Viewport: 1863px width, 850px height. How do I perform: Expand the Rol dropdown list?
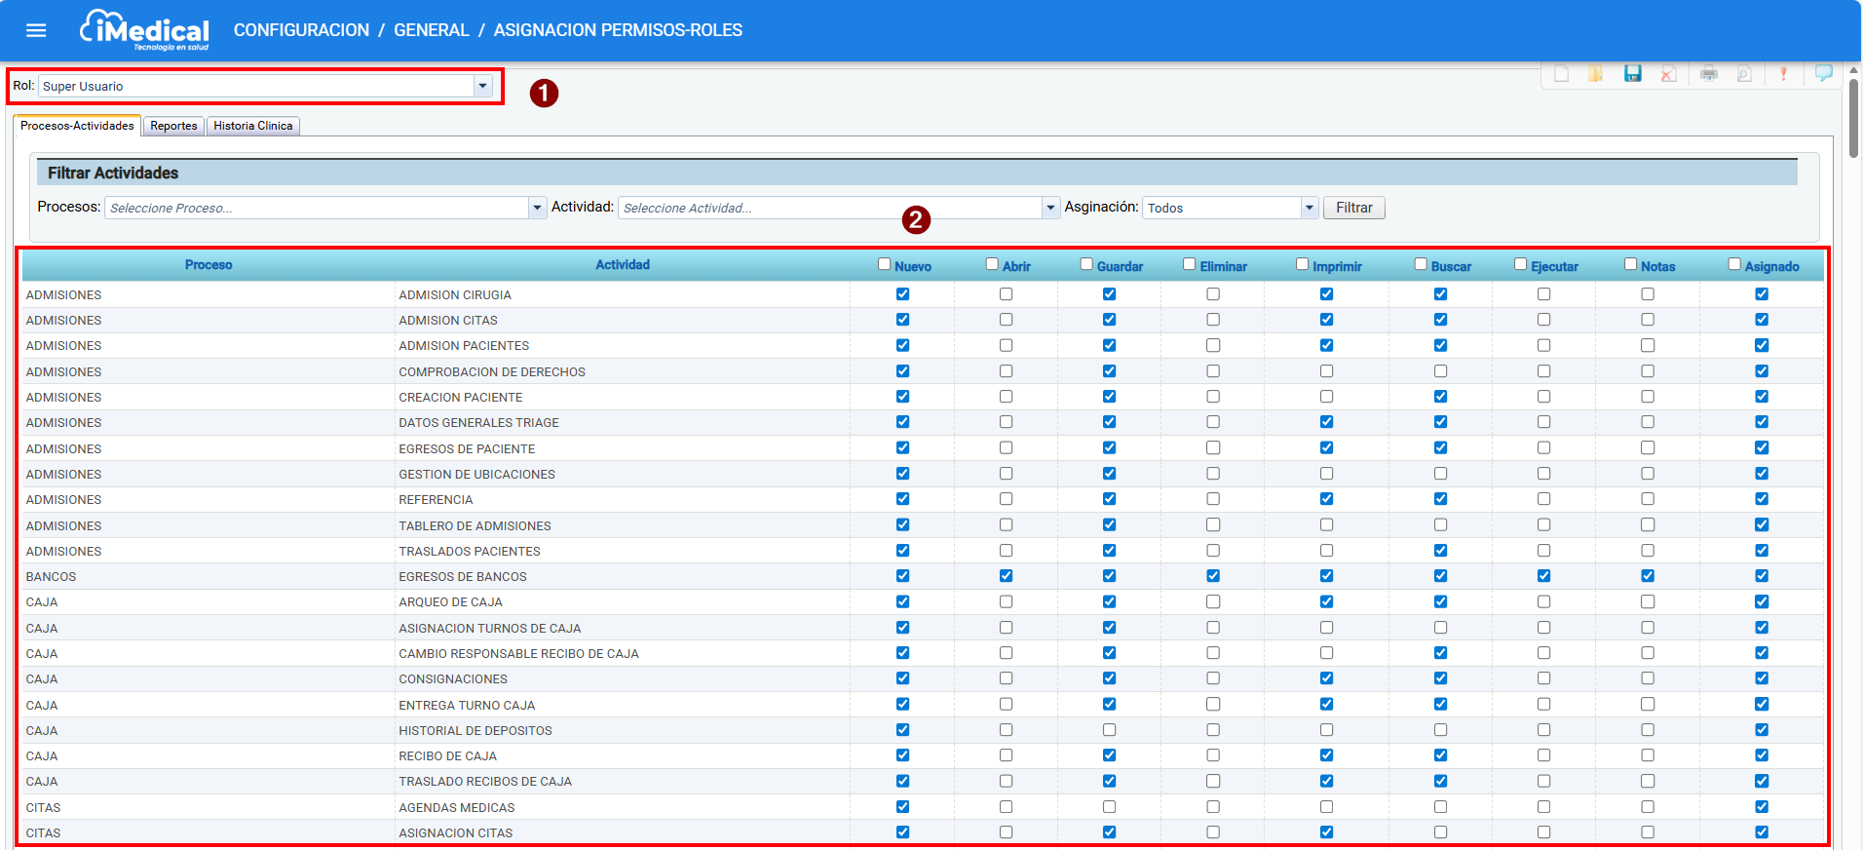point(482,86)
